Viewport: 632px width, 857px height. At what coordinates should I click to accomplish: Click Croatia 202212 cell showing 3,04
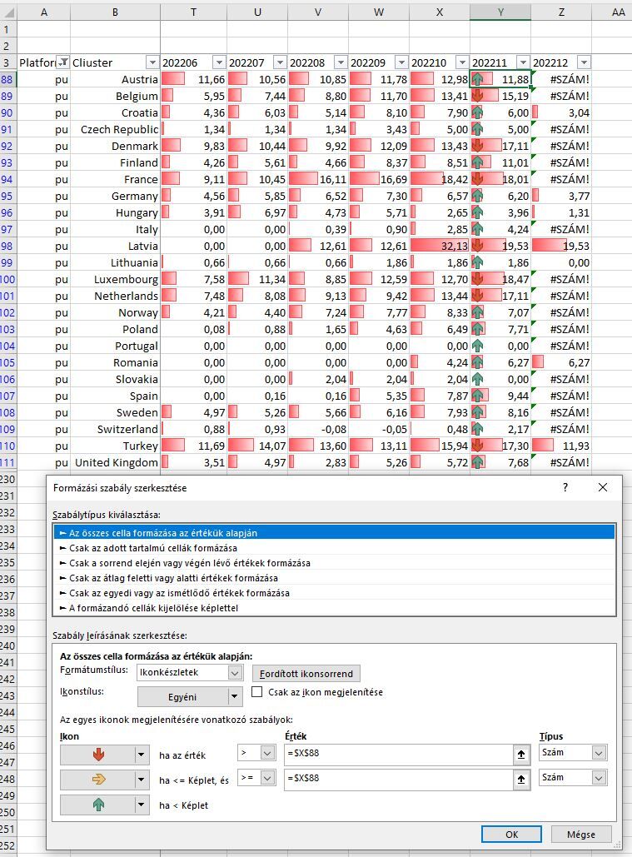(561, 112)
